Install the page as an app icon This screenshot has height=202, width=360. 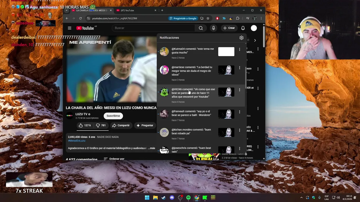point(202,18)
